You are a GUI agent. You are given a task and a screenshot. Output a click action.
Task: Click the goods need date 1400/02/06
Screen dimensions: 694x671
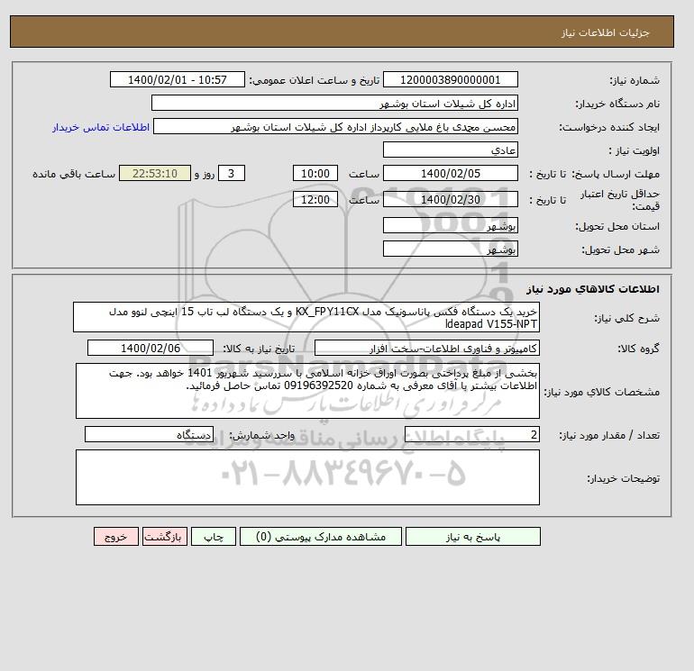pyautogui.click(x=151, y=348)
